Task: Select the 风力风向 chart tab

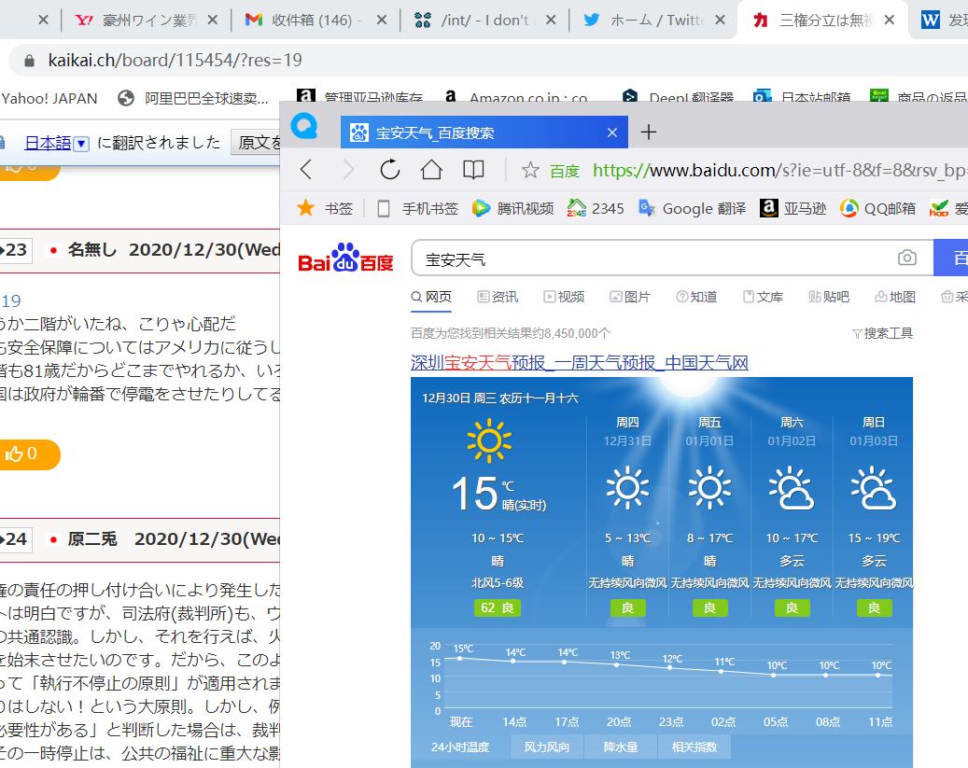Action: pos(547,747)
